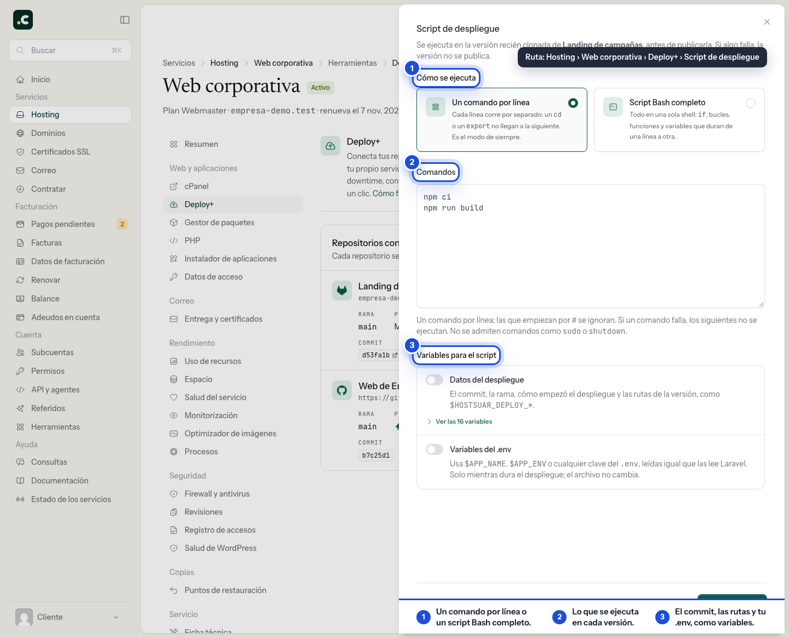Click the Herramientas breadcrumb link
This screenshot has width=789, height=638.
[x=352, y=63]
